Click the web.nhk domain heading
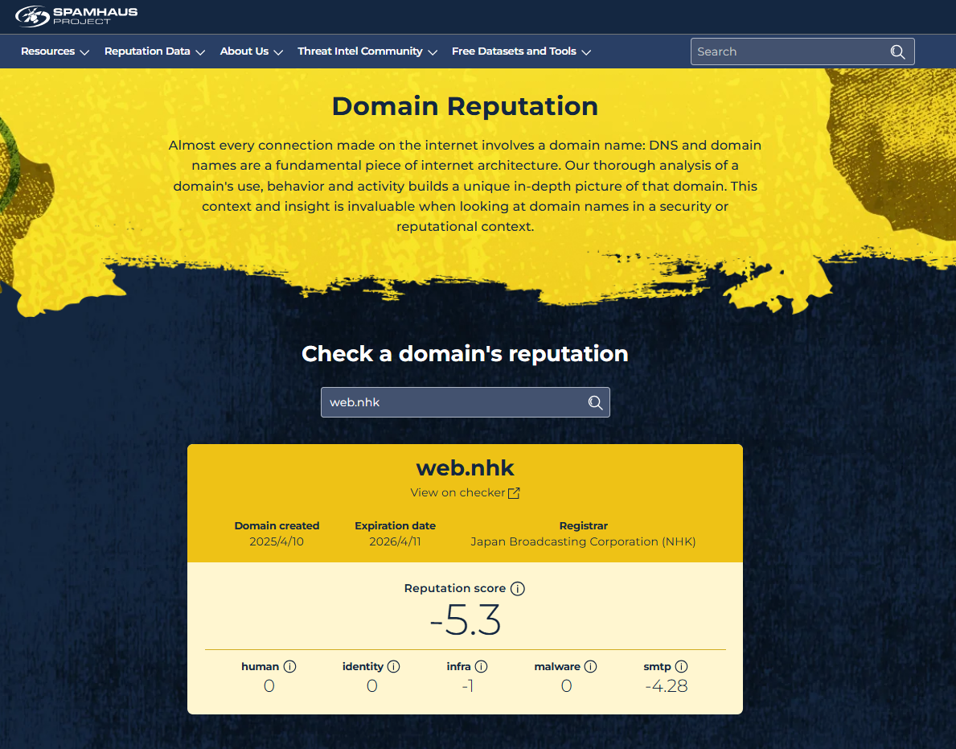 (x=465, y=467)
